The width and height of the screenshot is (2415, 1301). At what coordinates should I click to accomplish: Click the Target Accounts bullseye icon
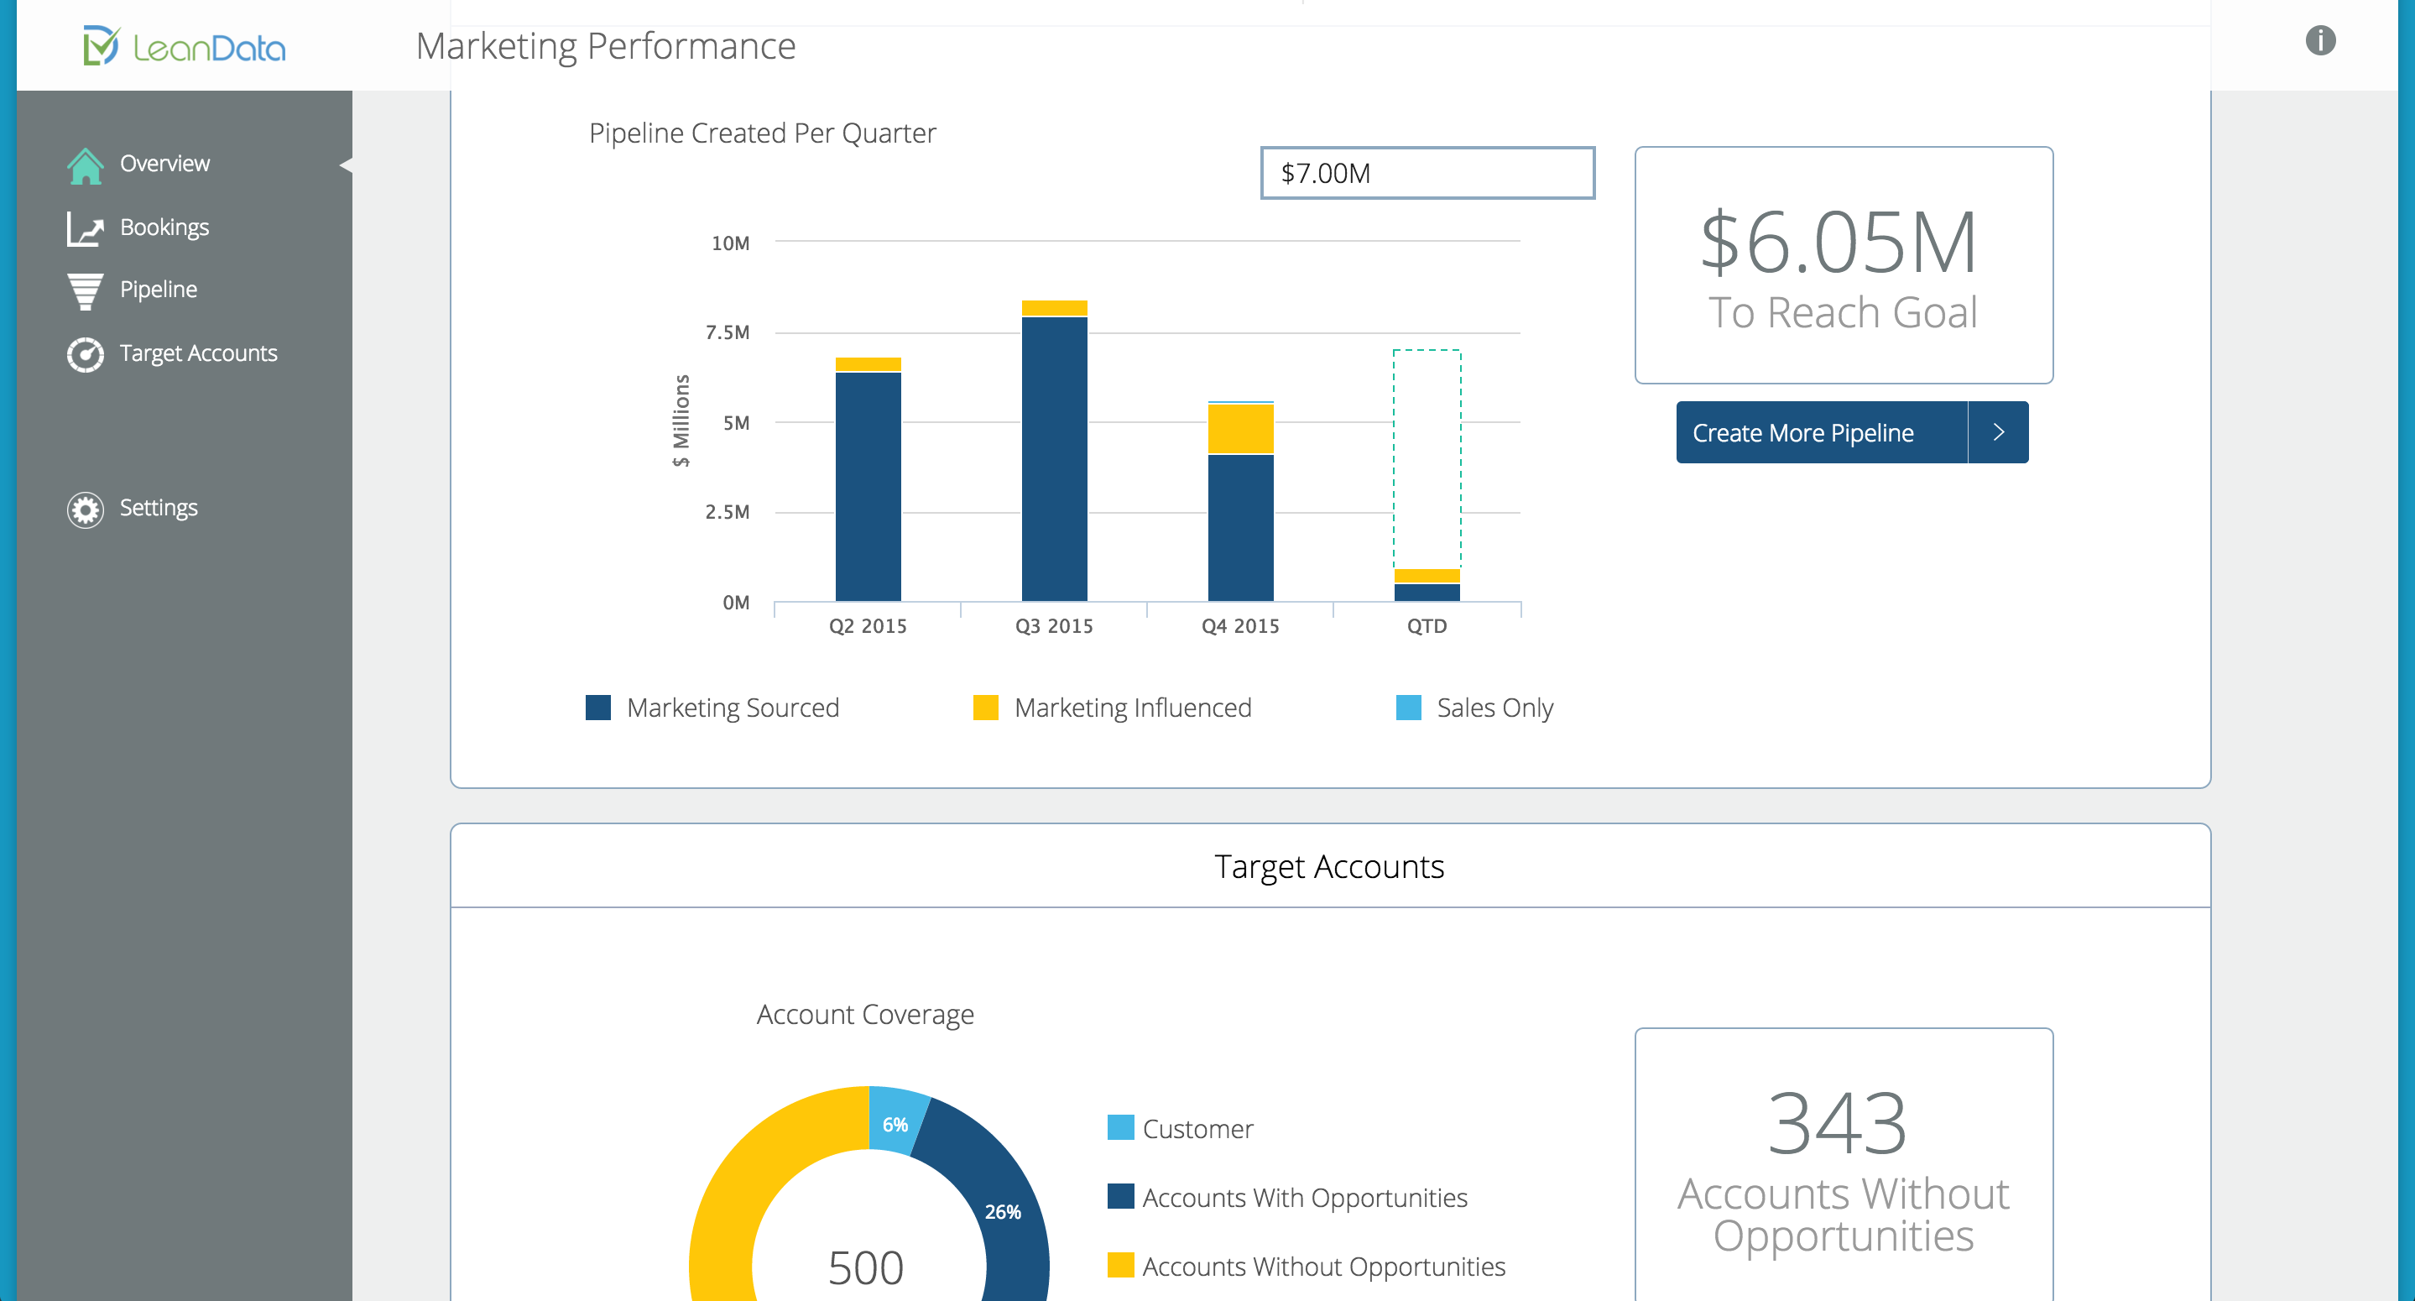click(86, 354)
